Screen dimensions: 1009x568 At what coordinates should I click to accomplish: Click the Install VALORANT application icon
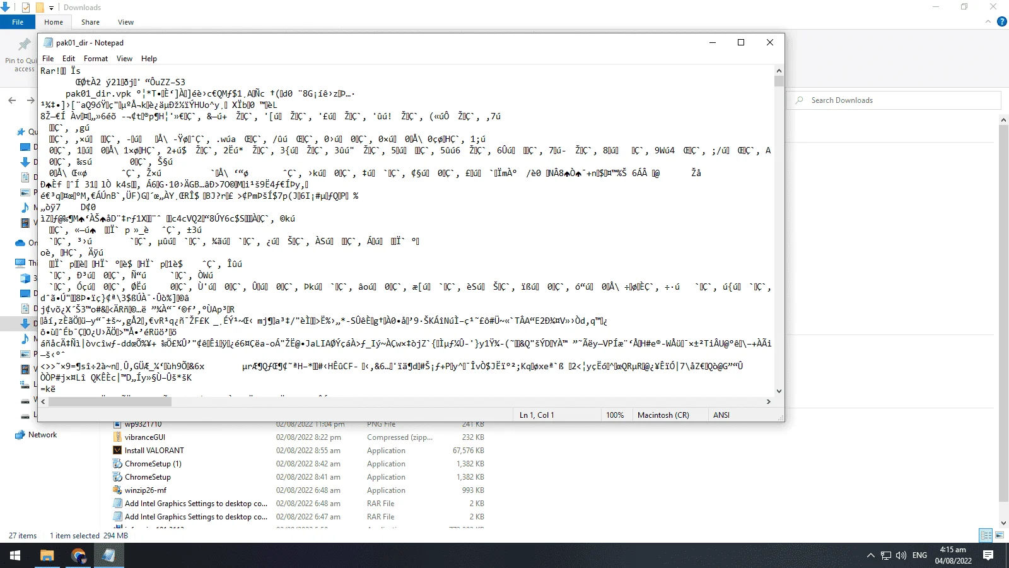(x=117, y=451)
